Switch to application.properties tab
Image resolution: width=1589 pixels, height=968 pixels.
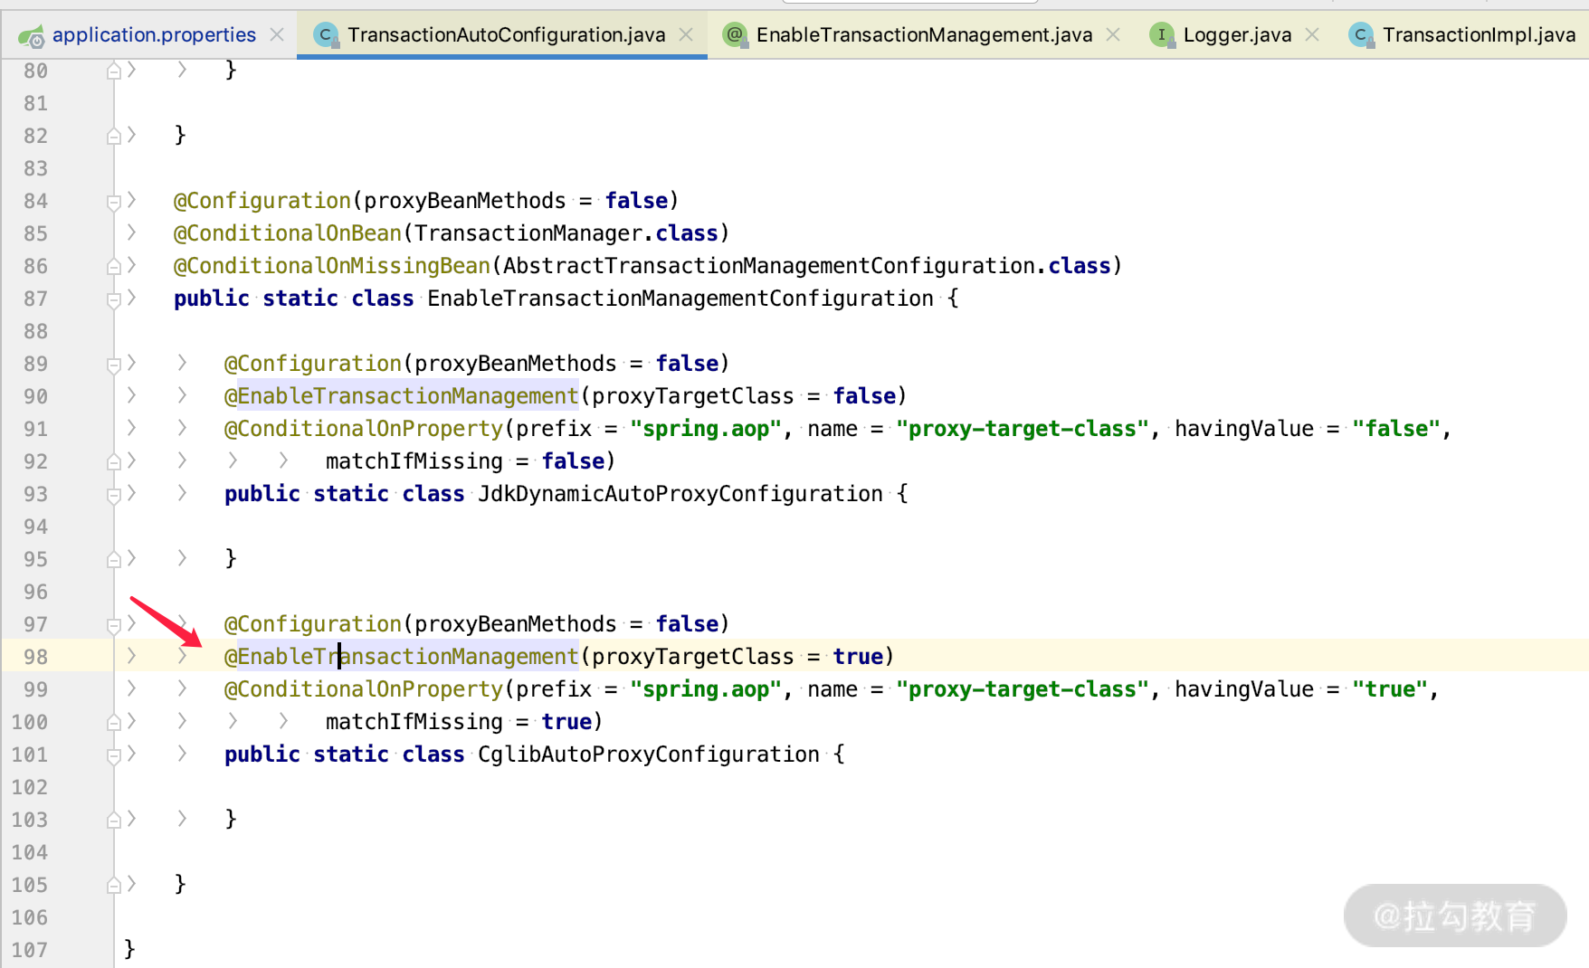pos(154,34)
